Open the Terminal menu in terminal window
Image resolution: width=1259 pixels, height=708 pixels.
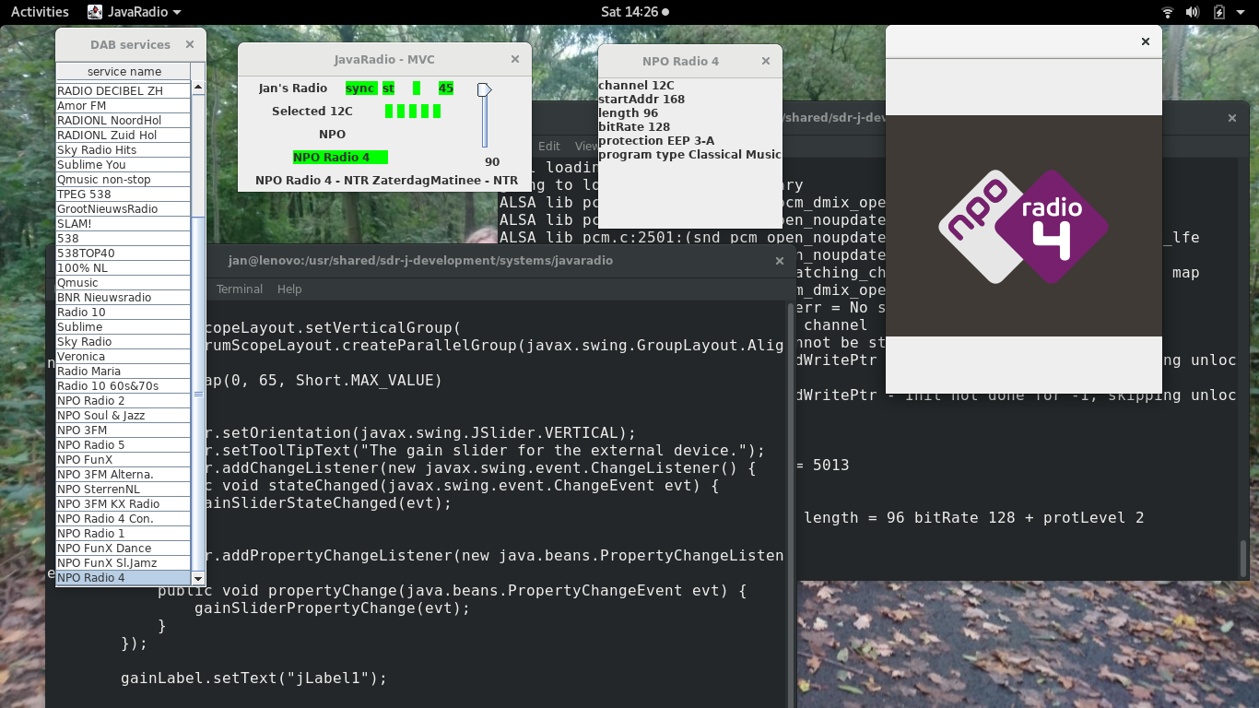click(240, 289)
